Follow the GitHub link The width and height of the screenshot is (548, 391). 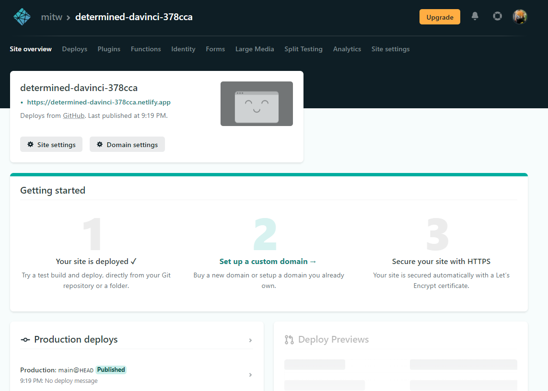(x=73, y=115)
